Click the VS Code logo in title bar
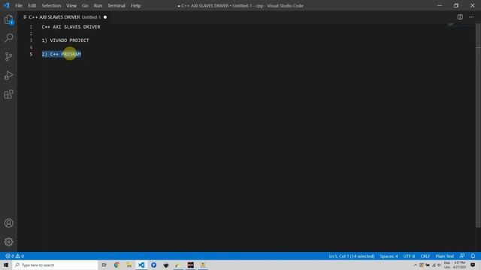Screen dimensions: 481x270 7,5
